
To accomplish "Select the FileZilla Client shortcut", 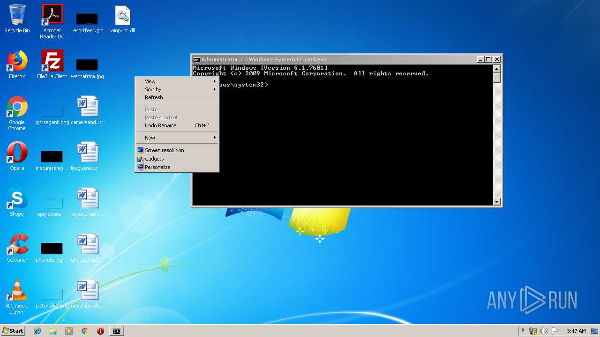I will click(52, 65).
